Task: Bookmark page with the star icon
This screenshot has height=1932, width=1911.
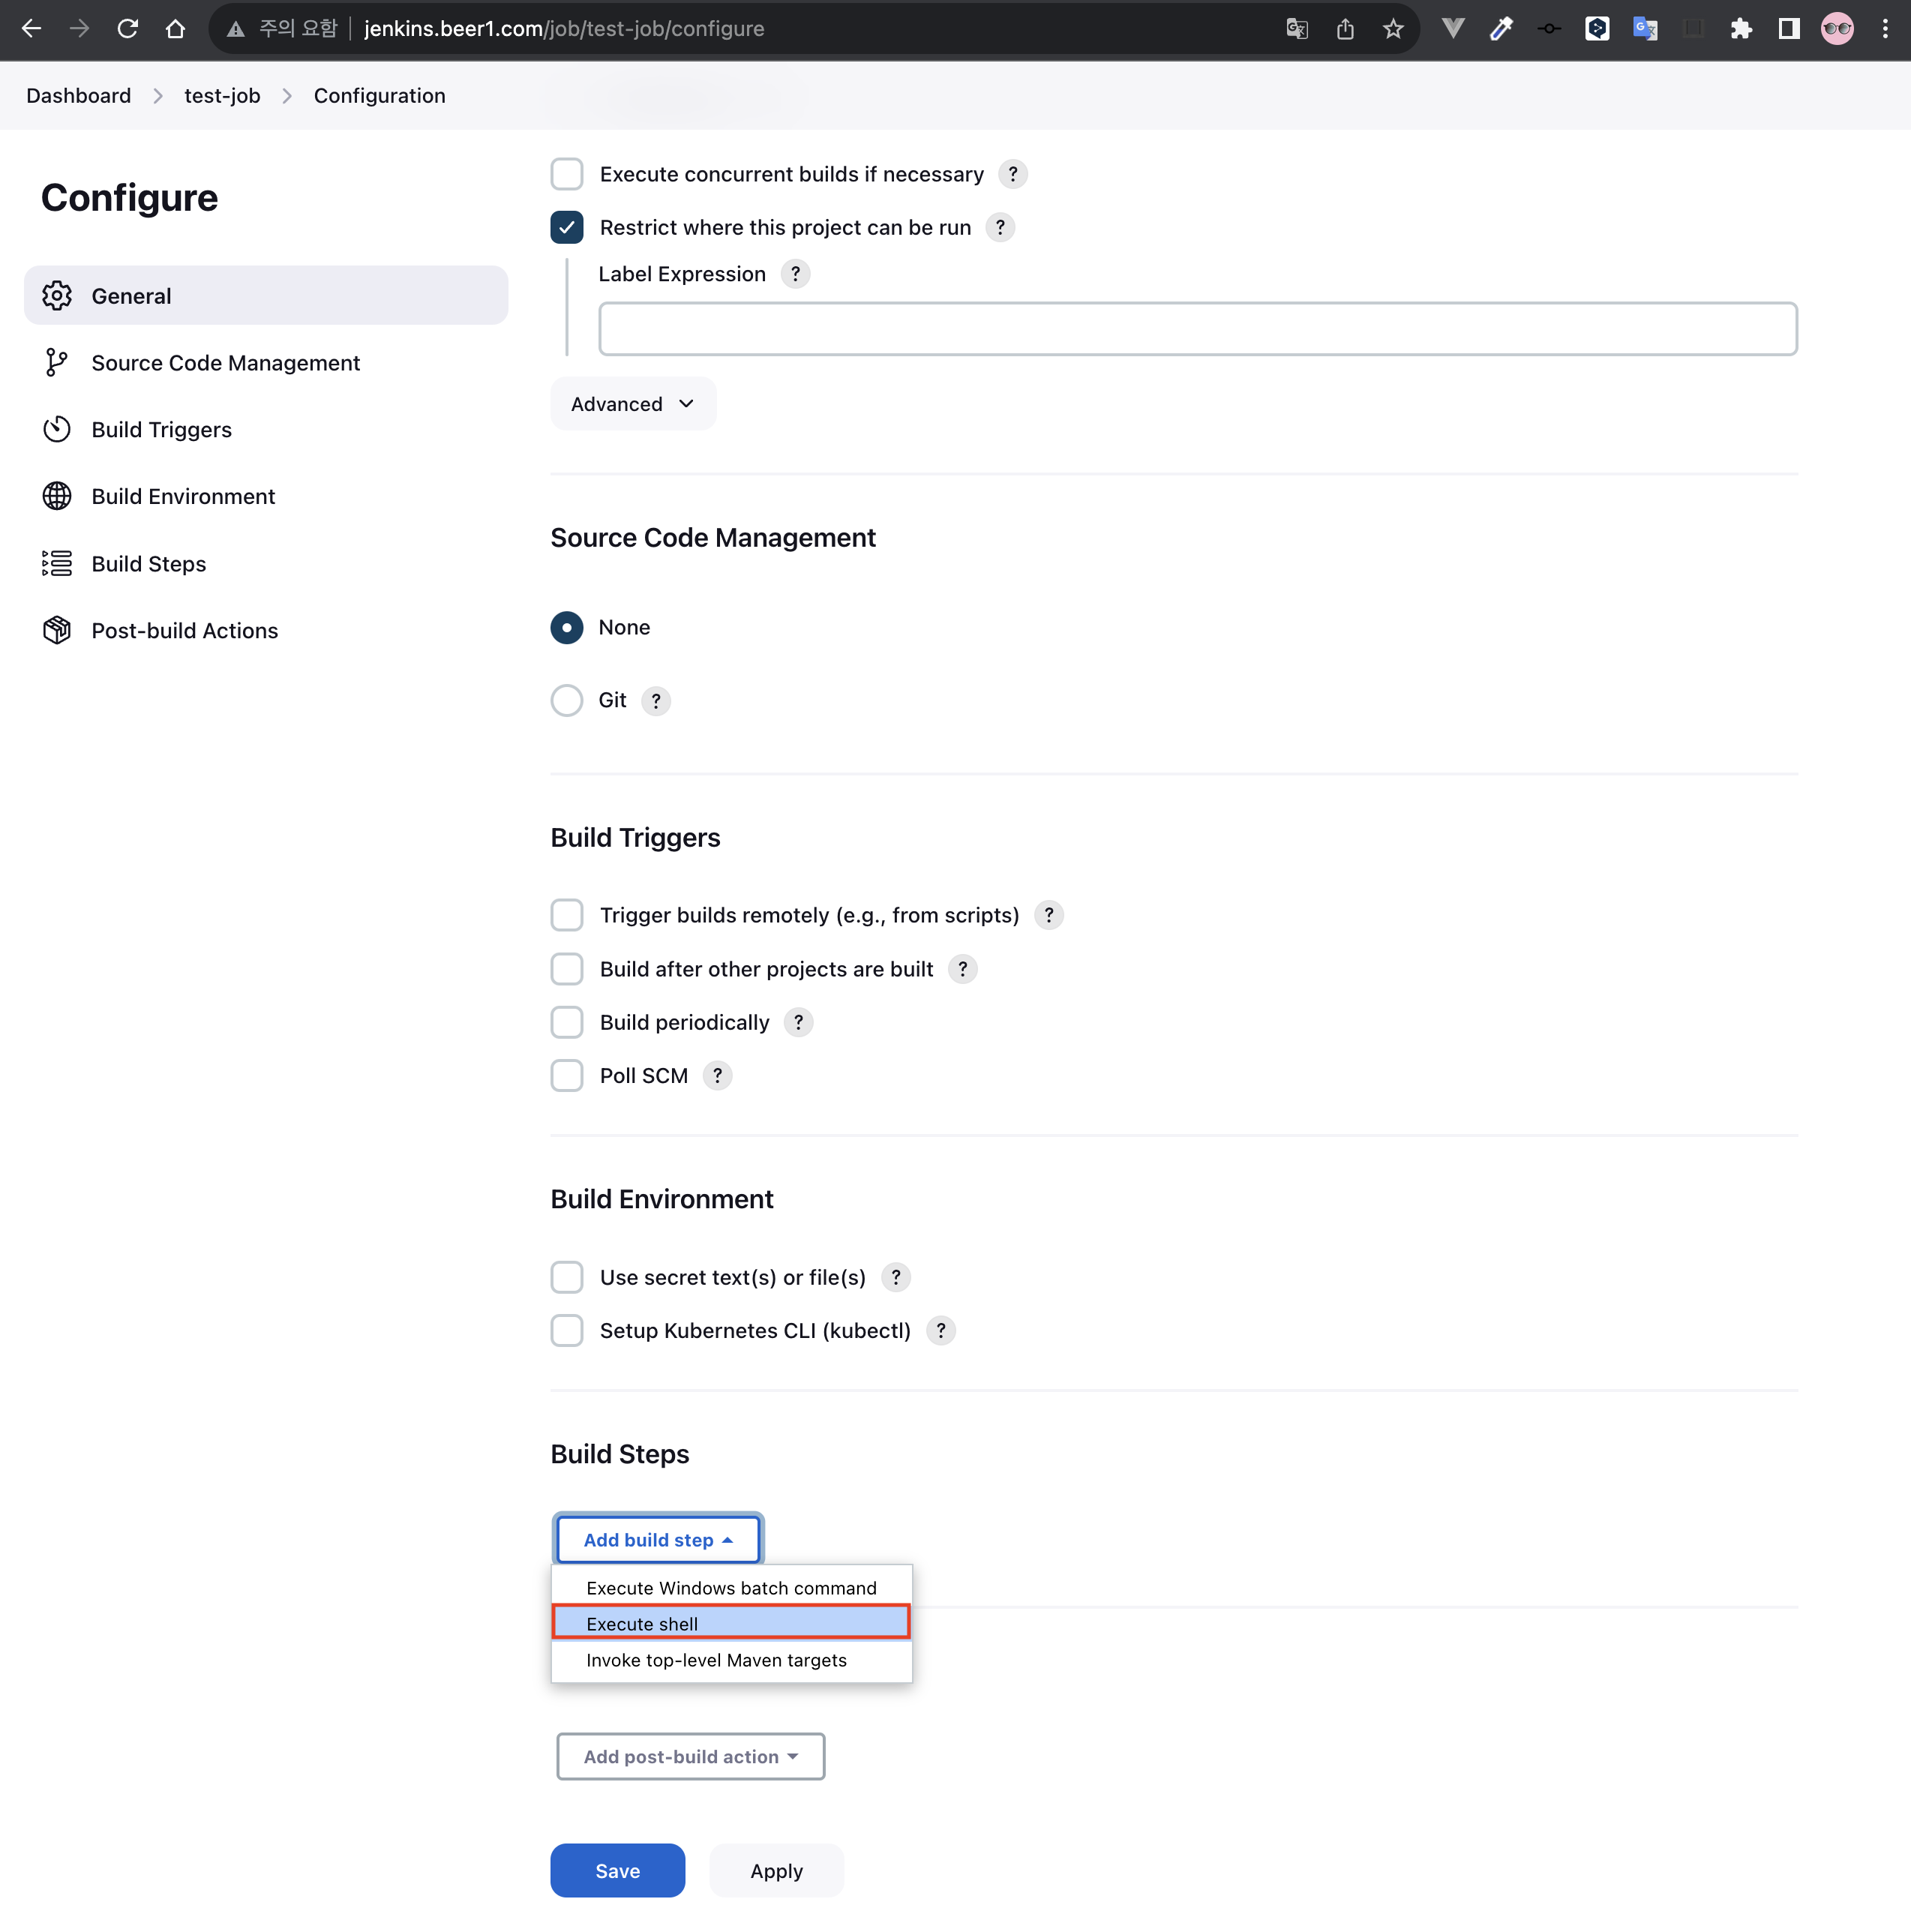Action: coord(1393,29)
